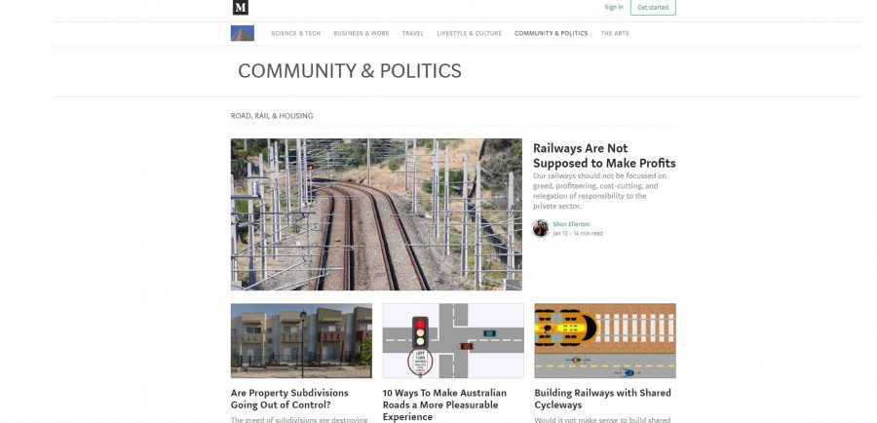Open the train and cycleway illustration thumbnail
The image size is (877, 423).
point(605,341)
